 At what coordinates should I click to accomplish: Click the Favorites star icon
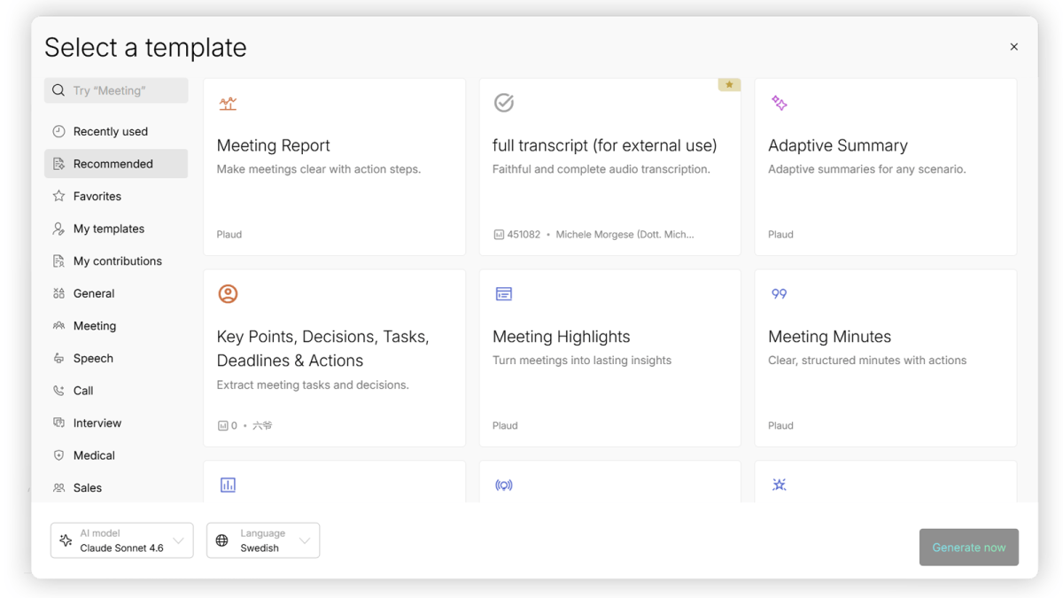point(58,196)
